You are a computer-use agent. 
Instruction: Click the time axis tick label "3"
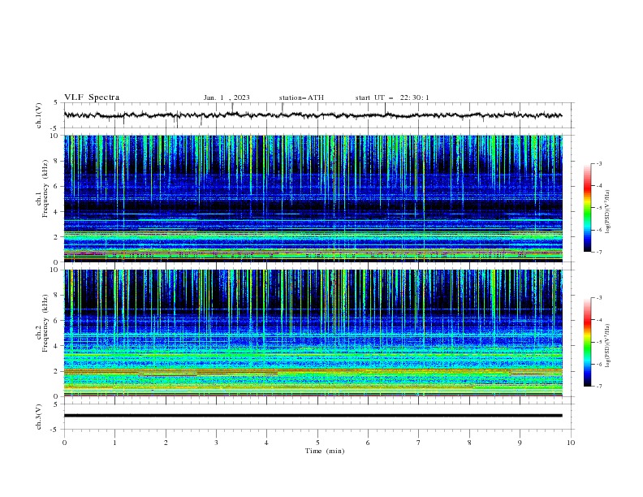[x=216, y=443]
